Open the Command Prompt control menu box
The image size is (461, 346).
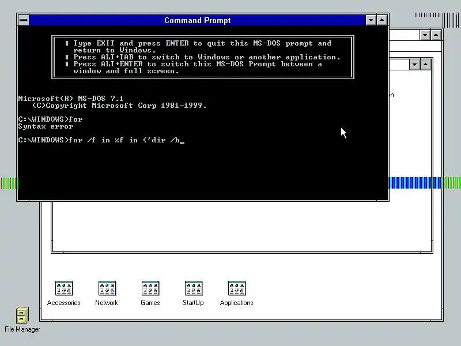pyautogui.click(x=24, y=20)
